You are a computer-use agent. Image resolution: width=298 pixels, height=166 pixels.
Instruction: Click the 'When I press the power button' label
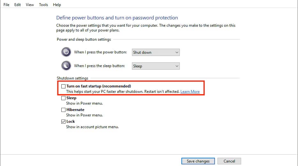101,52
